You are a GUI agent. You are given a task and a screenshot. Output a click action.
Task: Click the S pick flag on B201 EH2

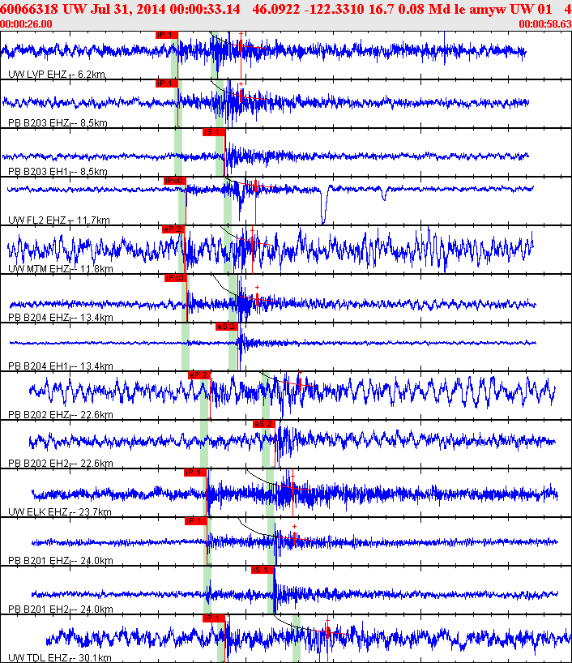tap(261, 570)
